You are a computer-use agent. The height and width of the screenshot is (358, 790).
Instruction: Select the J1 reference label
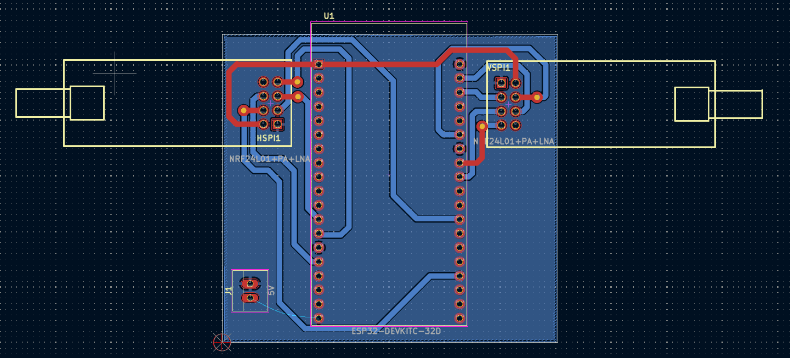click(229, 291)
